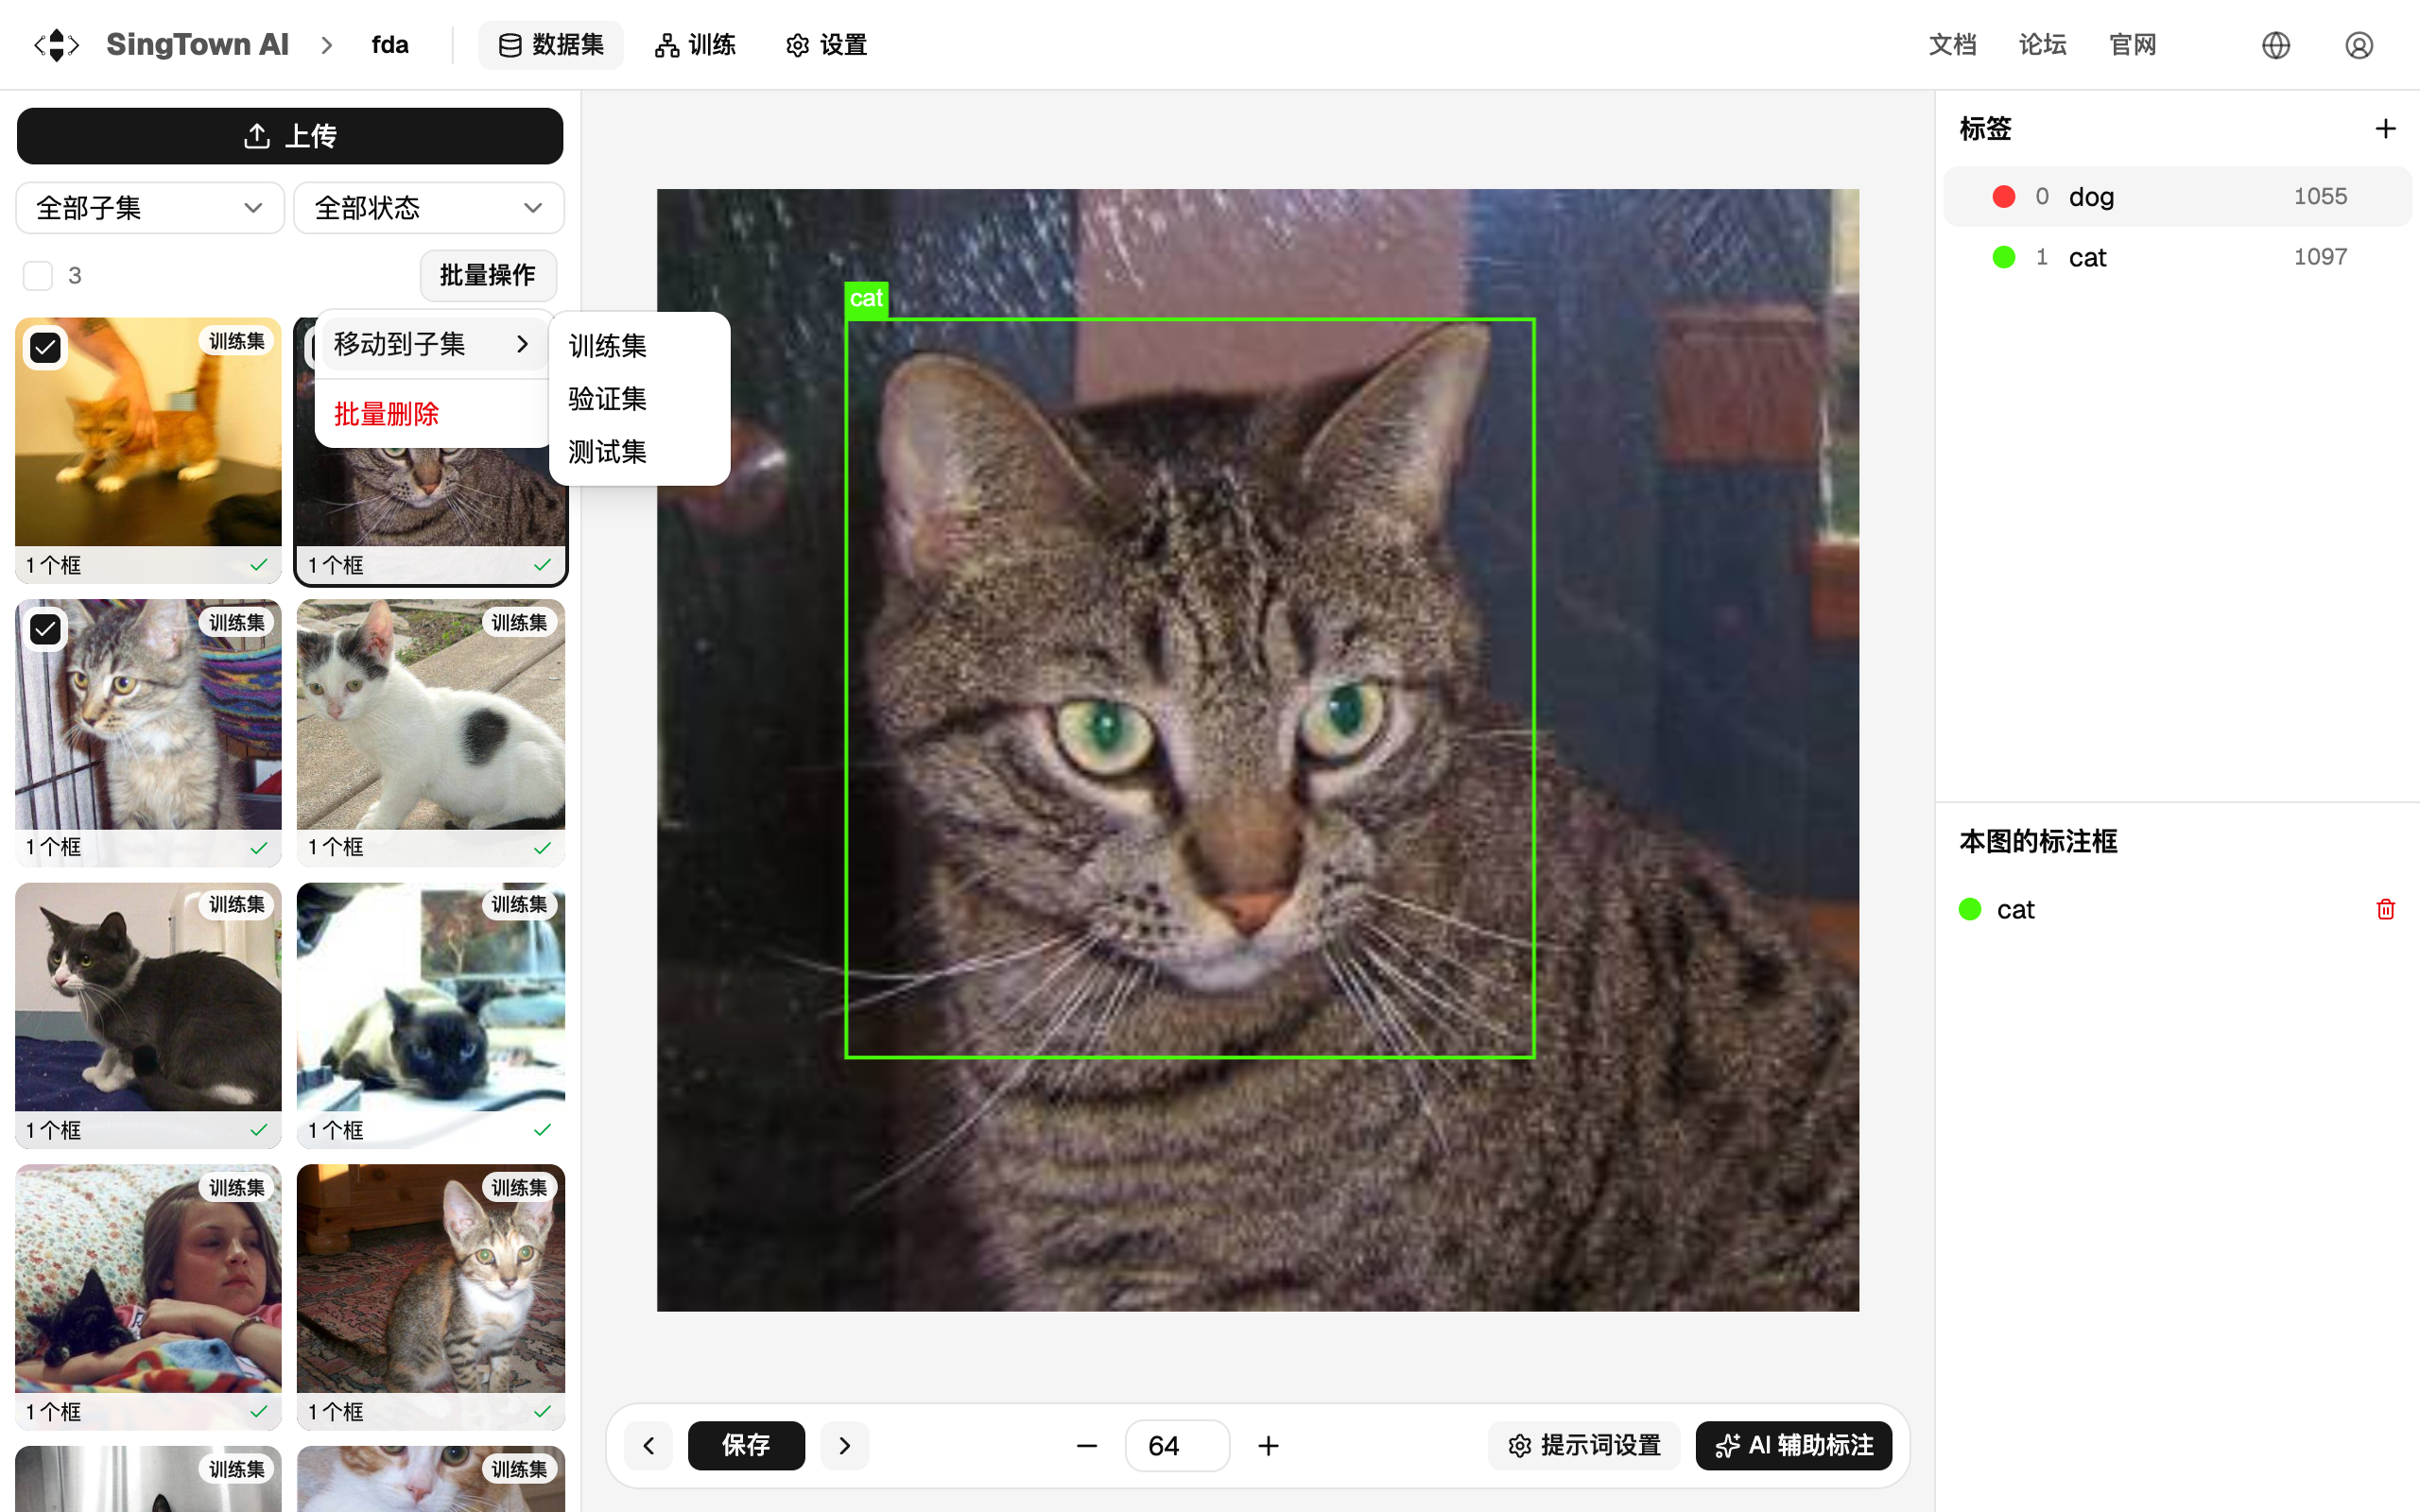Screen dimensions: 2420x1512
Task: Click the SingTown AI title text
Action: 197,45
